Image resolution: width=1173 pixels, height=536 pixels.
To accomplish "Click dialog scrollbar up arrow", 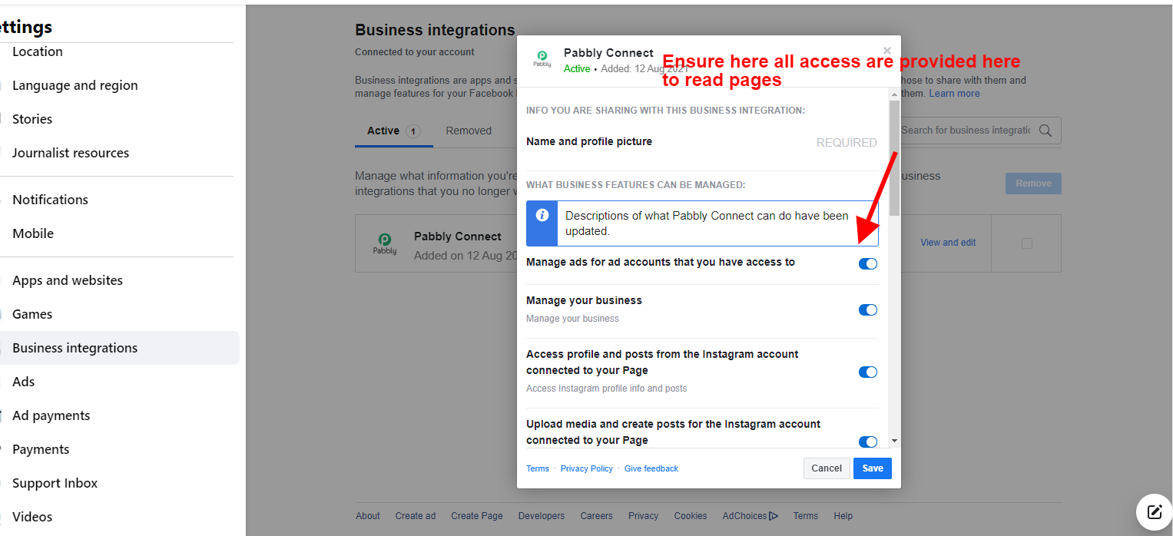I will tap(893, 94).
